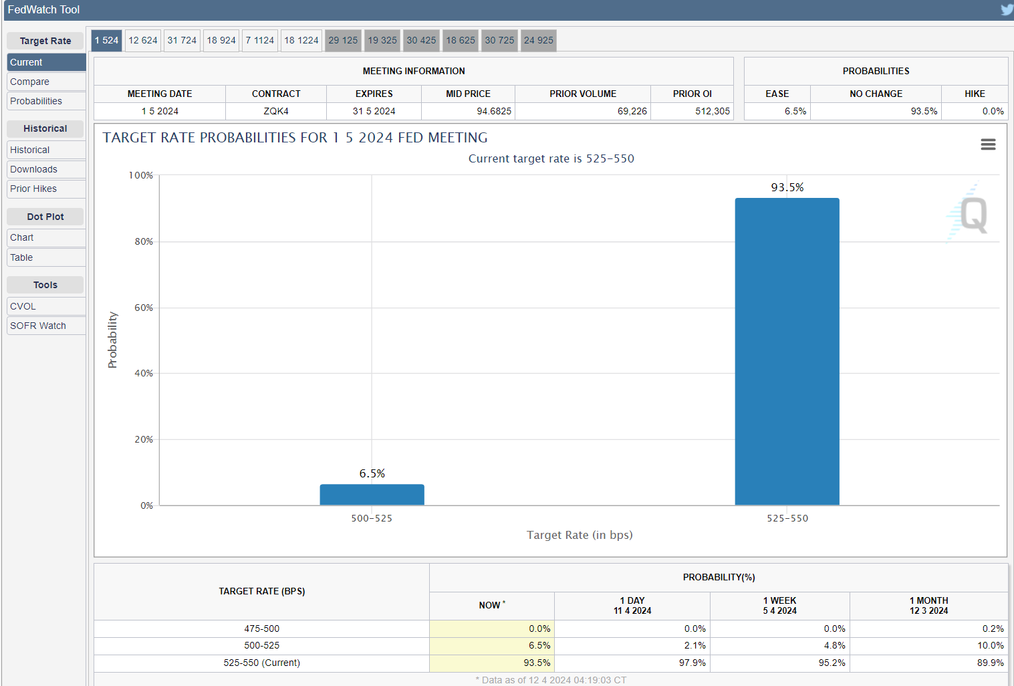Screen dimensions: 1014x686
Task: Open Probabilities in the sidebar
Action: point(47,101)
